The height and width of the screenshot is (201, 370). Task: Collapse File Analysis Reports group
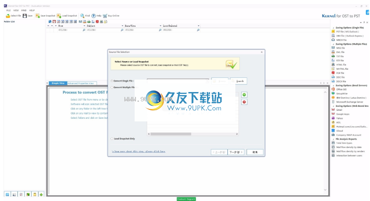333,139
